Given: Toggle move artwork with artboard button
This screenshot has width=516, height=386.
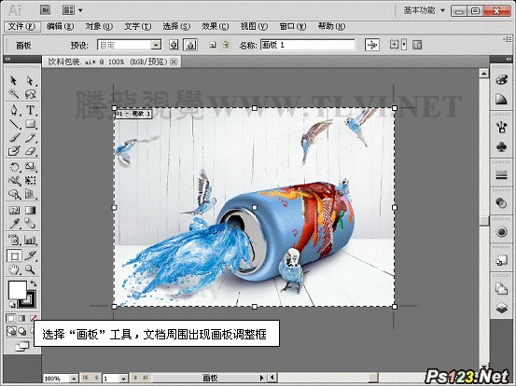Looking at the screenshot, I should pos(372,45).
